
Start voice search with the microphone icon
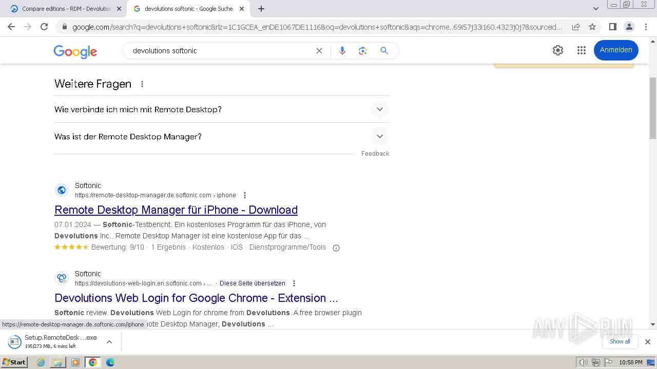(342, 51)
